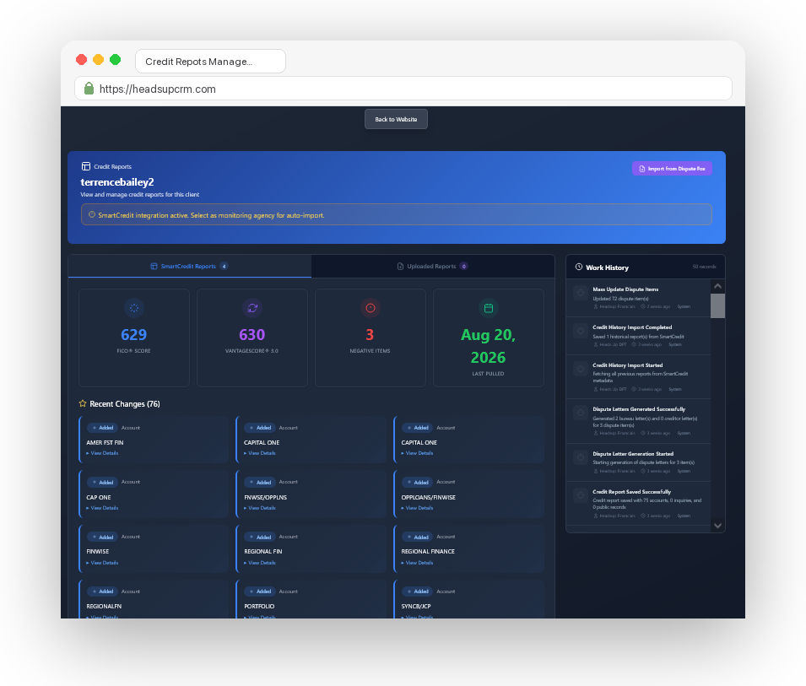The image size is (806, 686).
Task: Click the REGIONALFN account card name
Action: pyautogui.click(x=104, y=607)
